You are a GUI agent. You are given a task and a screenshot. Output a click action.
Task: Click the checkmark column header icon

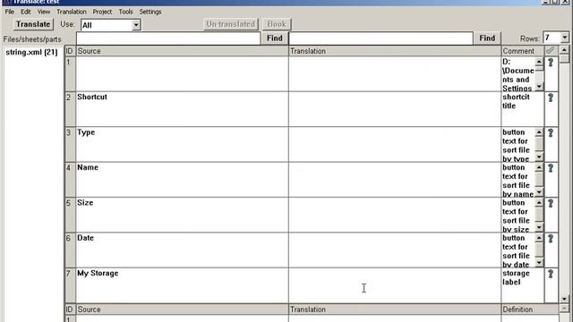(x=551, y=51)
